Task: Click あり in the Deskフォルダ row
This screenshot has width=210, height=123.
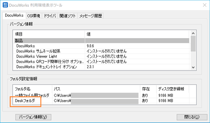Action: point(145,101)
